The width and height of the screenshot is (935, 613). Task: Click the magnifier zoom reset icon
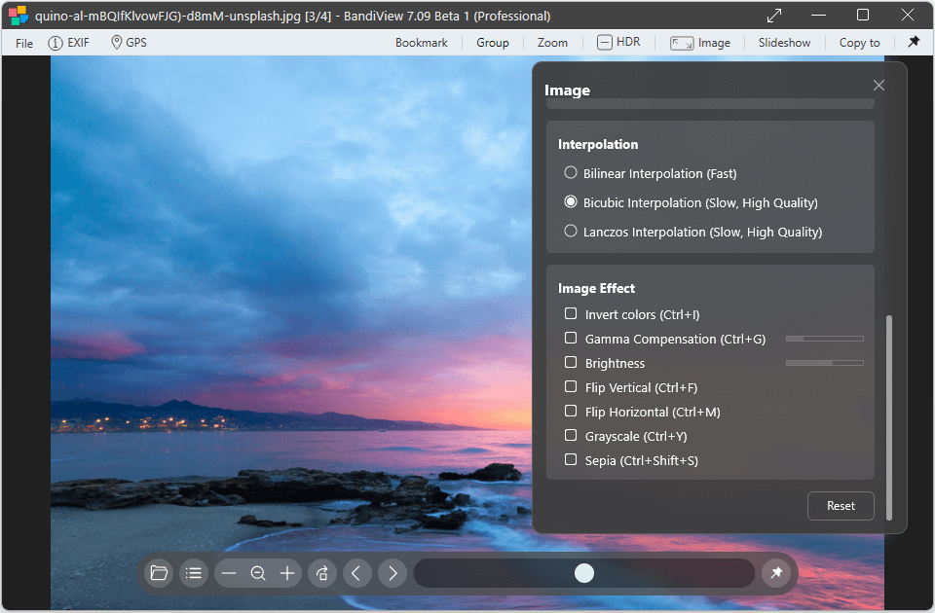coord(258,573)
